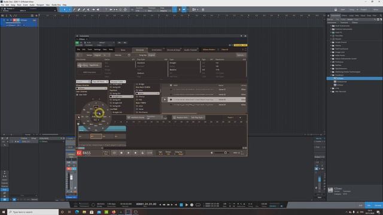Image resolution: width=383 pixels, height=215 pixels.
Task: Open the Transport menu in Studio One
Action: click(40, 5)
